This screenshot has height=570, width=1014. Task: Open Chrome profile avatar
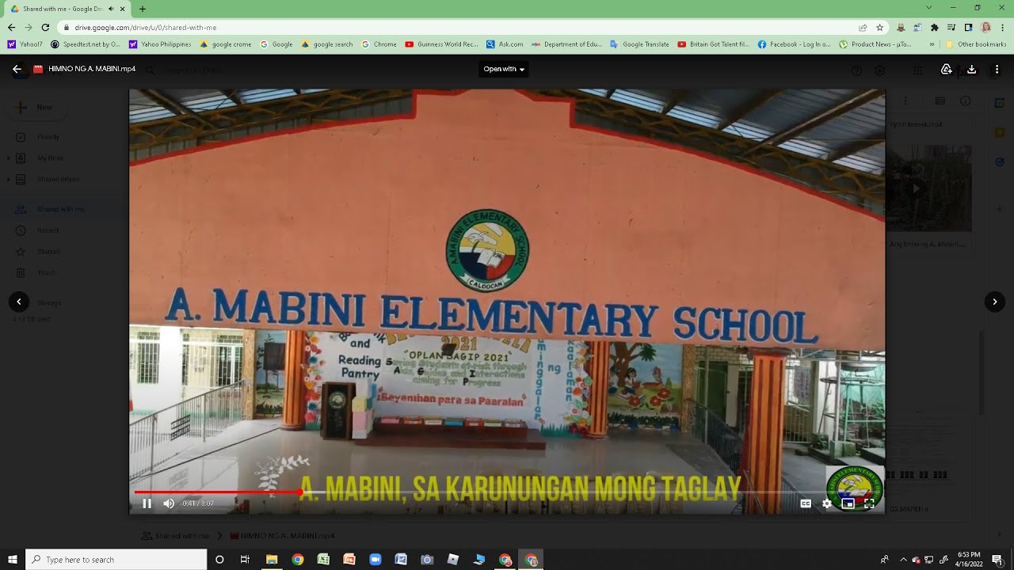[x=986, y=27]
